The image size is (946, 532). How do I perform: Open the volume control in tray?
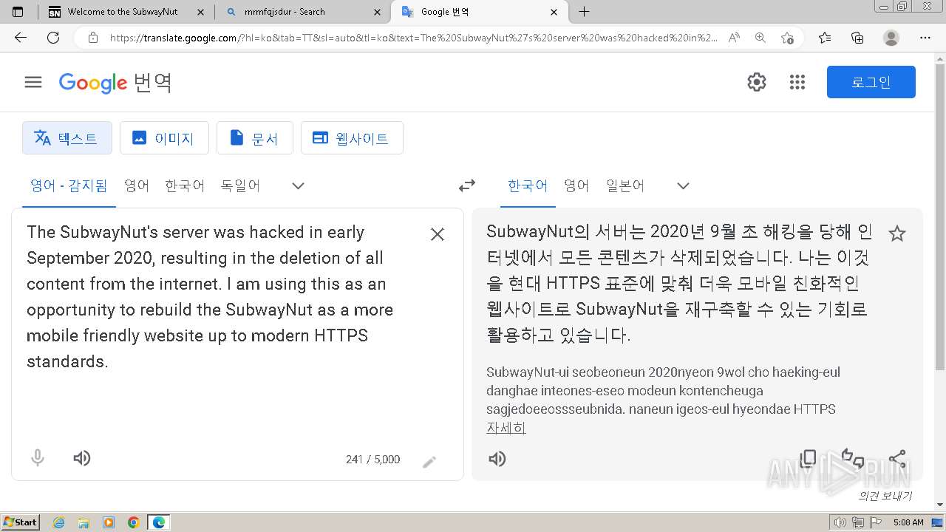841,522
